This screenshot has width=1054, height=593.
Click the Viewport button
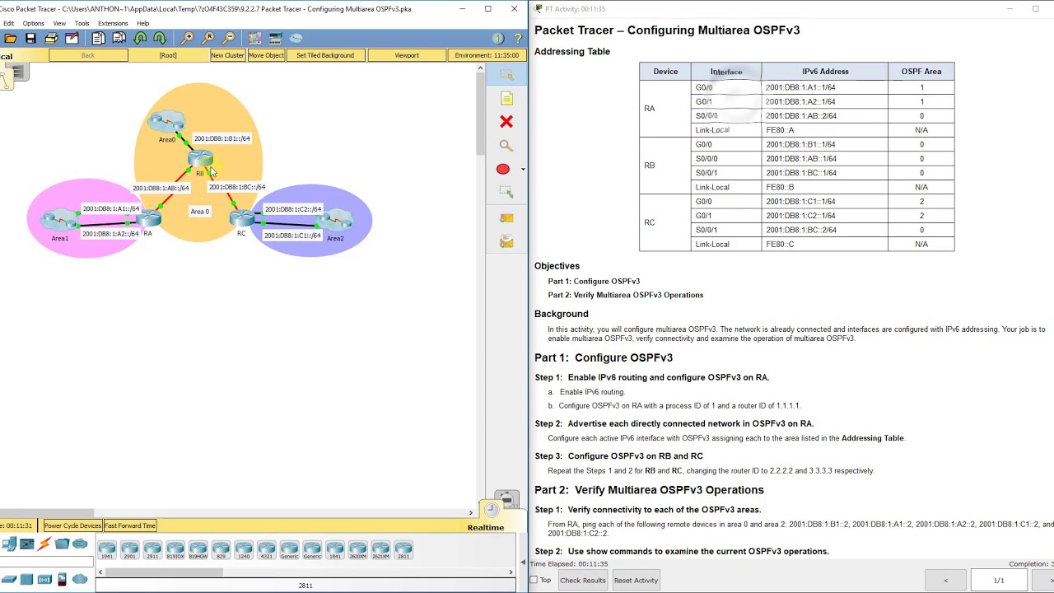click(407, 55)
